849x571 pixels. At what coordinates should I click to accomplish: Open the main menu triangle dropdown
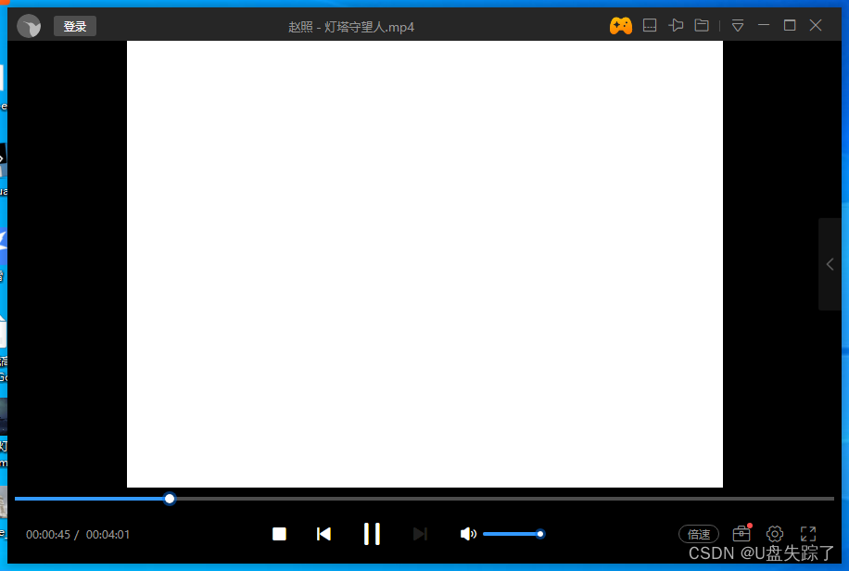pos(737,25)
